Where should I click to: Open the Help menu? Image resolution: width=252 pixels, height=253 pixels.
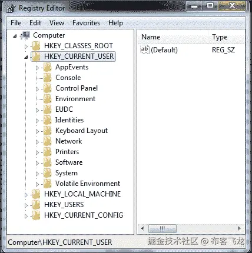[115, 23]
